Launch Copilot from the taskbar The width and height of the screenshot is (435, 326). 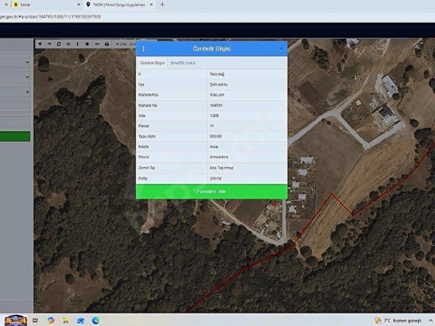51,321
